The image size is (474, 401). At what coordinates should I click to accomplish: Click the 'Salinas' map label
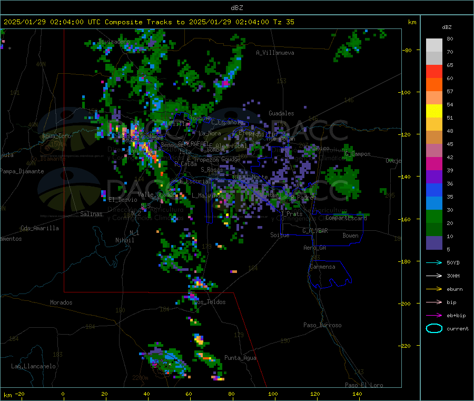click(91, 214)
